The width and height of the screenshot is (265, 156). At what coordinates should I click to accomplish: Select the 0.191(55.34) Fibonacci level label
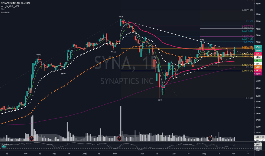(247, 71)
